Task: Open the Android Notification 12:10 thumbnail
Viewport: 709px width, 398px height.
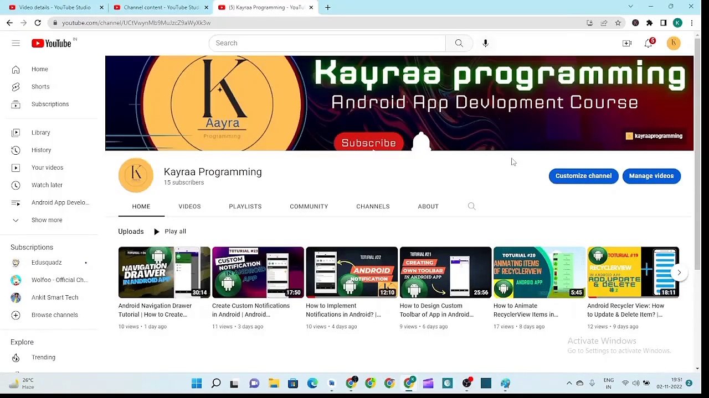Action: pos(352,273)
